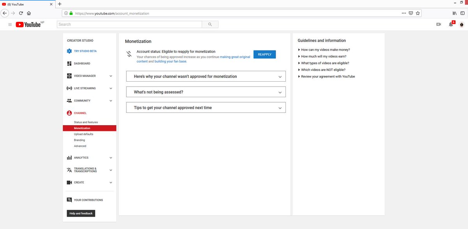
Task: Expand why channel wasn't approved chevron
Action: pos(280,77)
